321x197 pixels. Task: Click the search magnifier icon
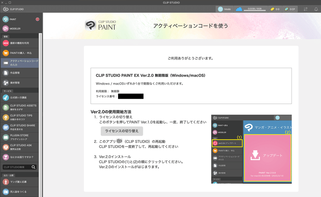(33, 167)
